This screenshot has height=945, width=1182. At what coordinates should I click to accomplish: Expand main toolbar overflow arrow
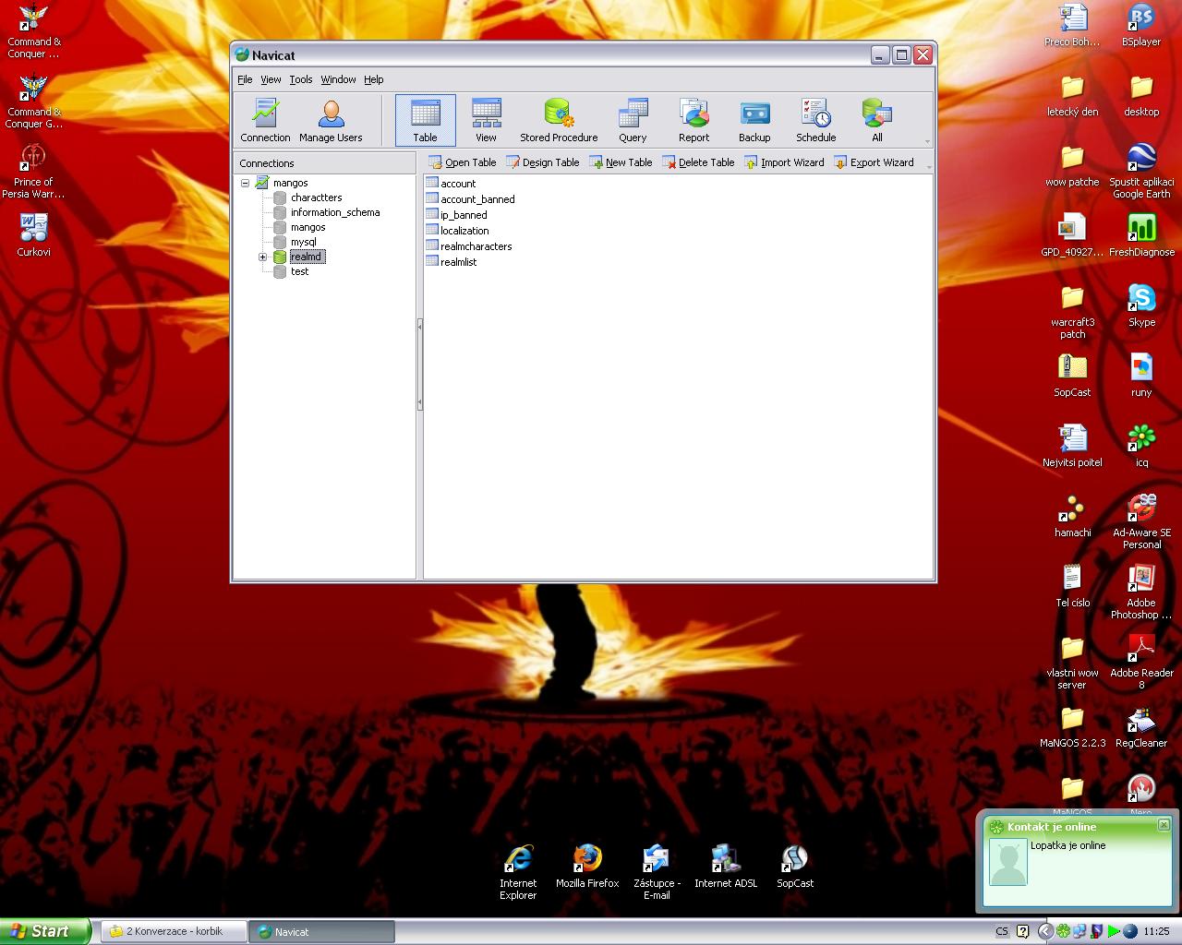tap(927, 141)
